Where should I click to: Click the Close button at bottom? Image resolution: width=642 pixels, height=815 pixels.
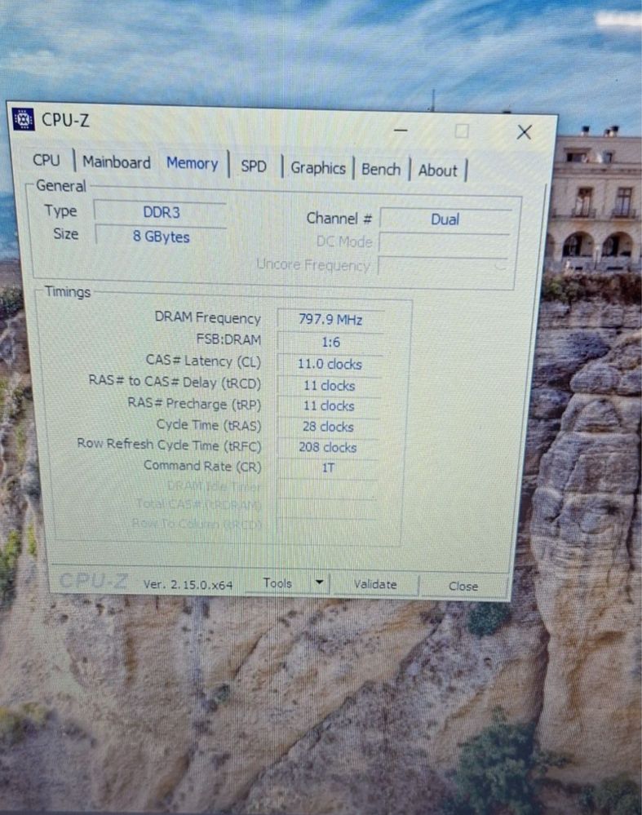coord(463,587)
